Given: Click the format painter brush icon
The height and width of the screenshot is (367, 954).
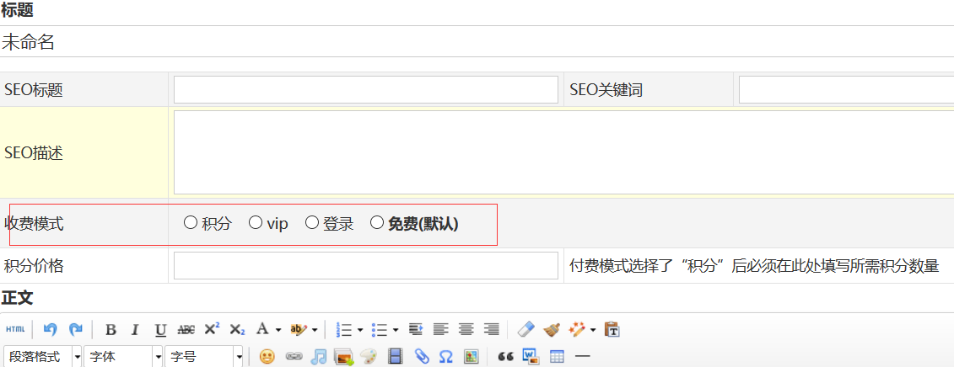Looking at the screenshot, I should (x=551, y=329).
